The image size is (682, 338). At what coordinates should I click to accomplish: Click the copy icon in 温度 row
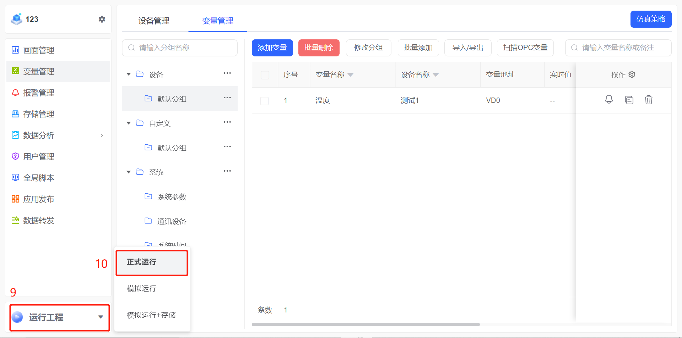(x=629, y=100)
